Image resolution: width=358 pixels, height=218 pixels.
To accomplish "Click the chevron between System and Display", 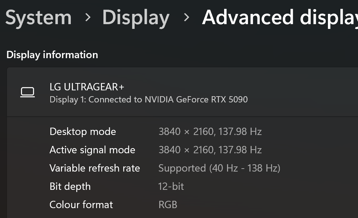I will (88, 17).
